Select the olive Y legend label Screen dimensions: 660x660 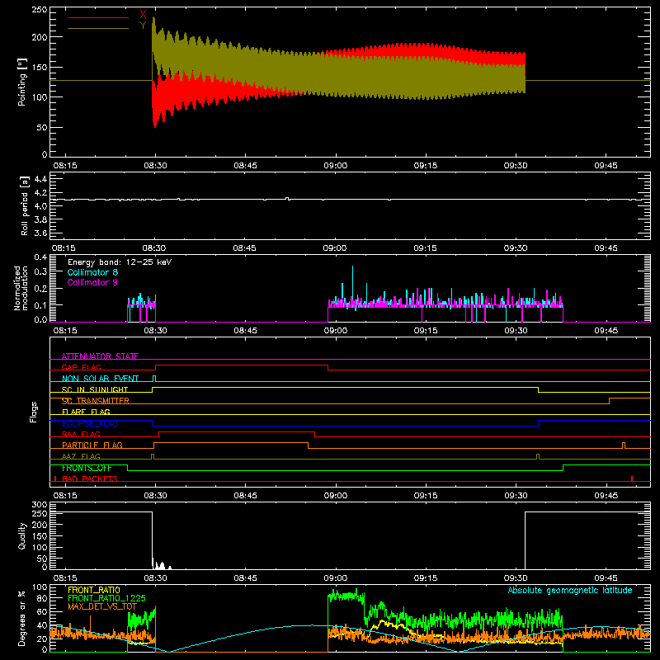coord(143,26)
